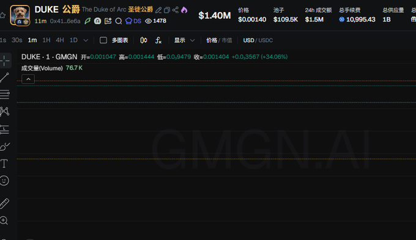The height and width of the screenshot is (240, 416).
Task: Select the price position forecasting tool
Action: point(4,129)
